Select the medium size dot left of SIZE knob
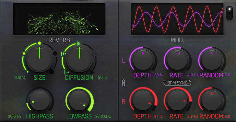 (x=24, y=54)
